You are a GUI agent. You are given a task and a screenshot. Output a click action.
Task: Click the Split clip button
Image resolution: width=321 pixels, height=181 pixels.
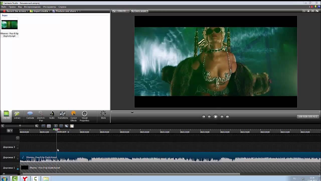(61, 126)
